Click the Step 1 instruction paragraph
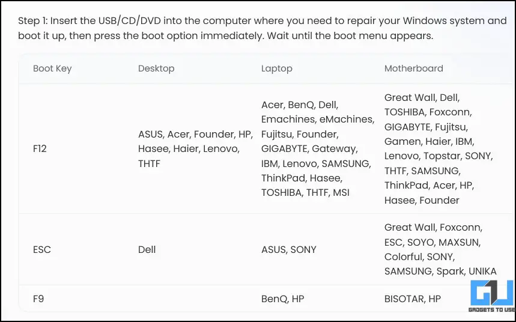The height and width of the screenshot is (322, 516). coord(262,28)
